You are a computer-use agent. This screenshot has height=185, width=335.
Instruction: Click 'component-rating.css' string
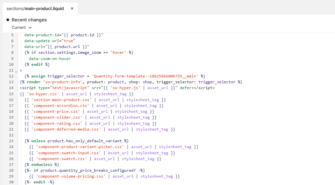coord(57,123)
